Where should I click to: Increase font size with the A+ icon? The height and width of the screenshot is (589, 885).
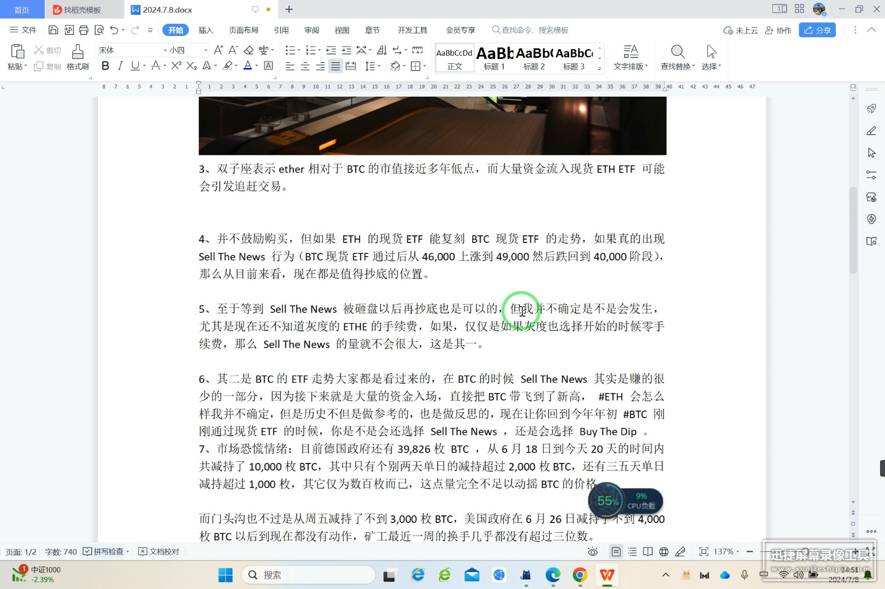(219, 50)
